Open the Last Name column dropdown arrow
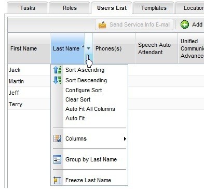The image size is (204, 189). coord(88,48)
